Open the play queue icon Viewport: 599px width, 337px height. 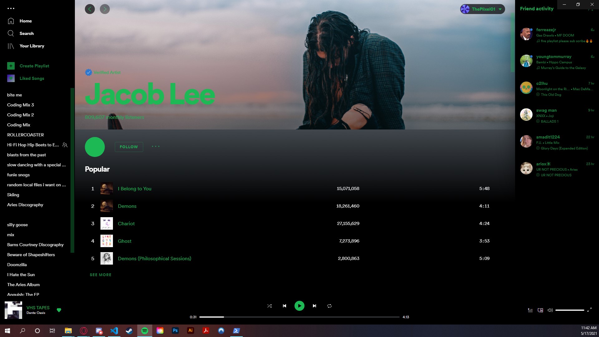click(x=530, y=310)
